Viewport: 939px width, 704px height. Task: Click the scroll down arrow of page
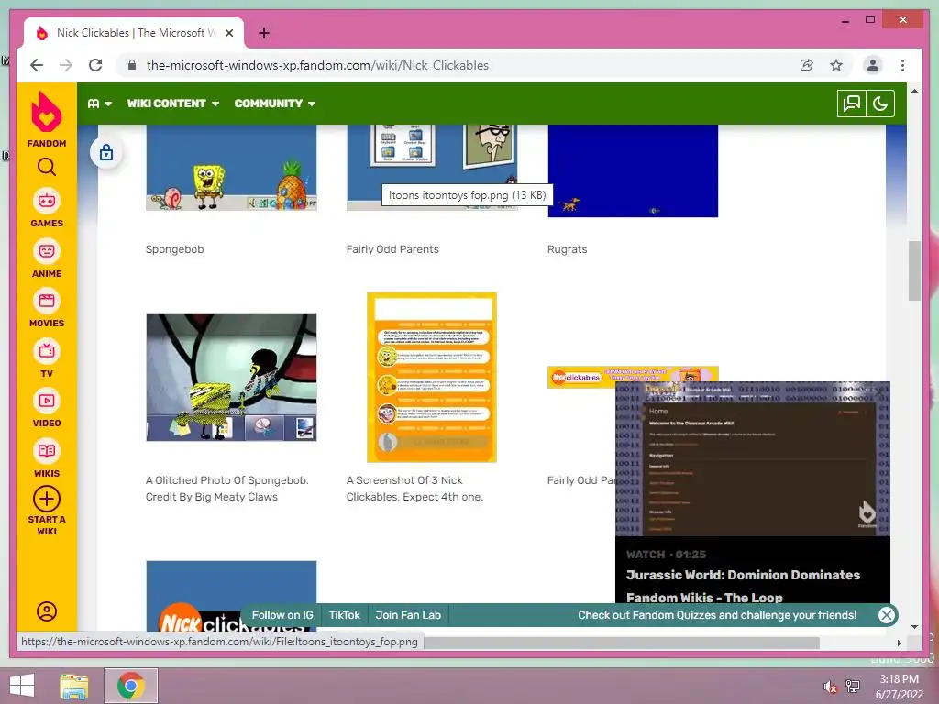[x=914, y=627]
